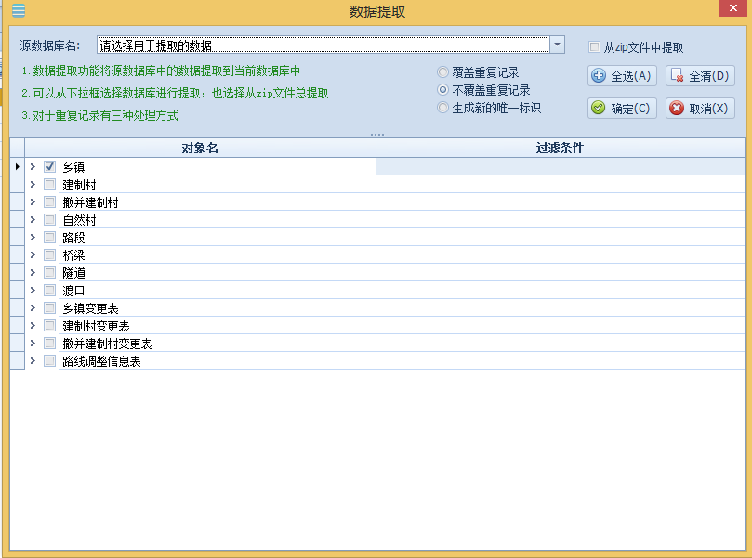Screen dimensions: 752x558
Task: Click the 过滤条件 column header
Action: click(x=561, y=148)
